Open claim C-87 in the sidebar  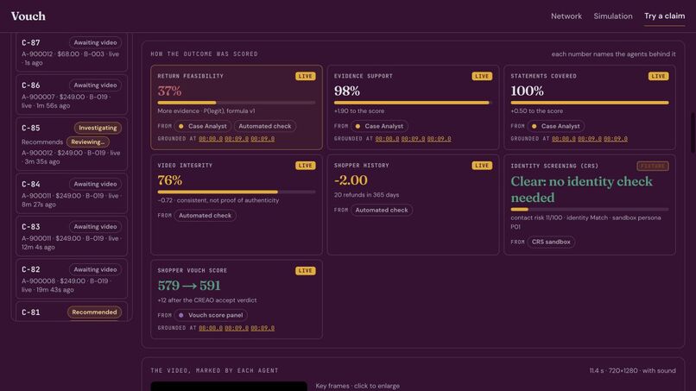(72, 52)
